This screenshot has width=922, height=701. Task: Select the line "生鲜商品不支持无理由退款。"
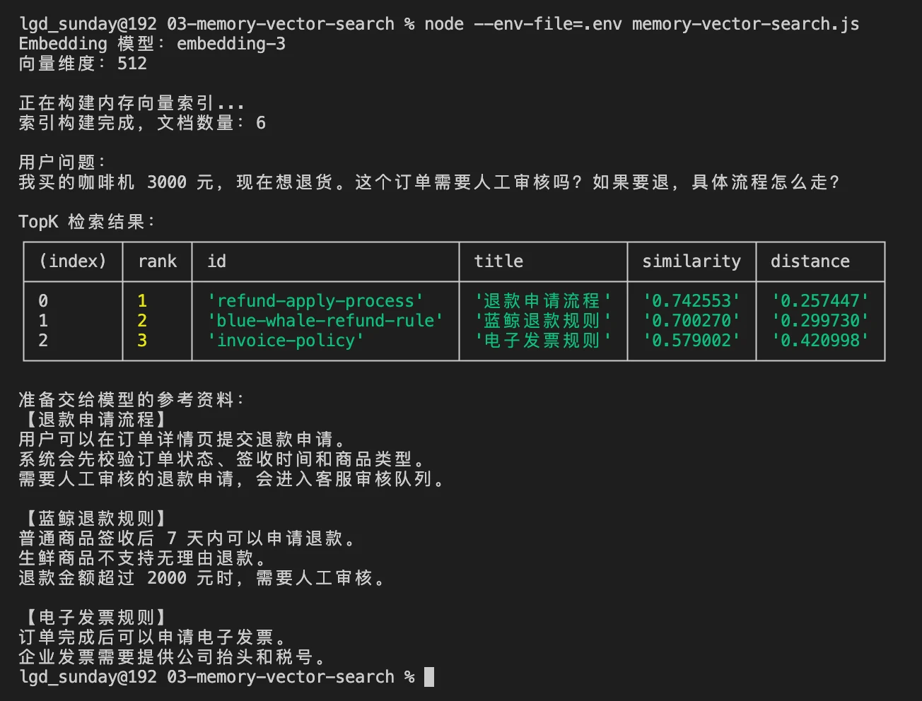142,558
